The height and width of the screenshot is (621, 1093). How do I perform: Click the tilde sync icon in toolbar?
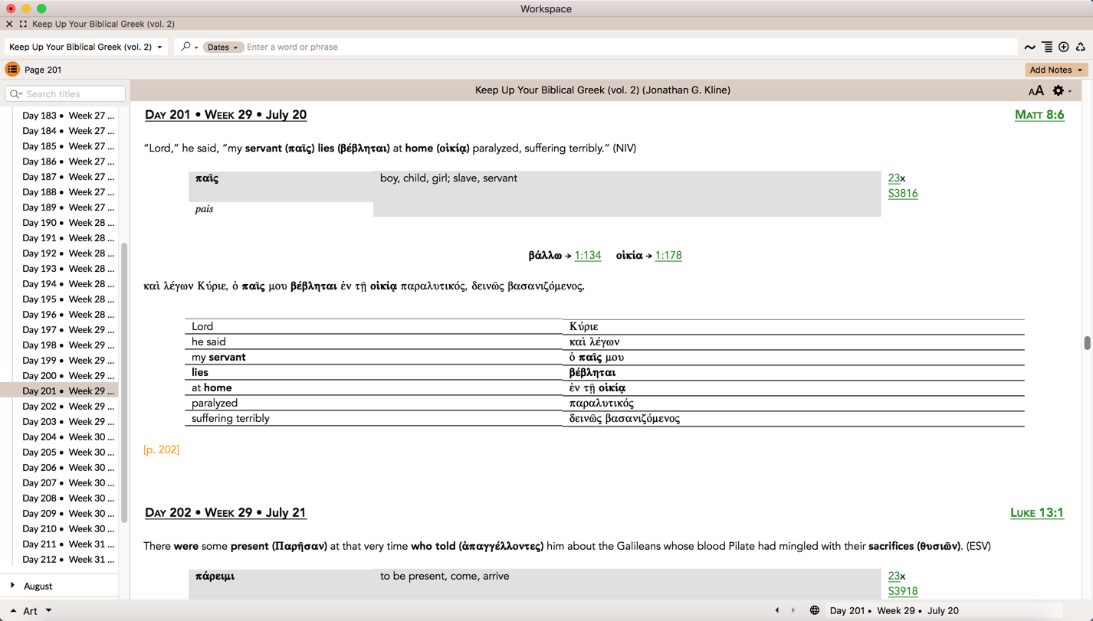click(1030, 47)
